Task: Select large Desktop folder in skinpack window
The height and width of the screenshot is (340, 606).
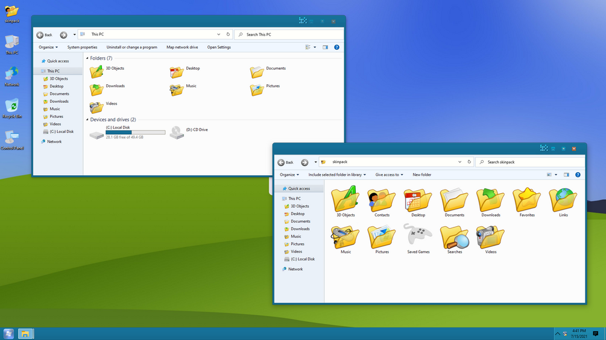Action: [418, 202]
